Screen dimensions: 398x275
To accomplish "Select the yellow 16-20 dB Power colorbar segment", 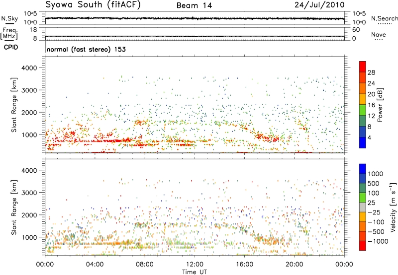I will (363, 99).
